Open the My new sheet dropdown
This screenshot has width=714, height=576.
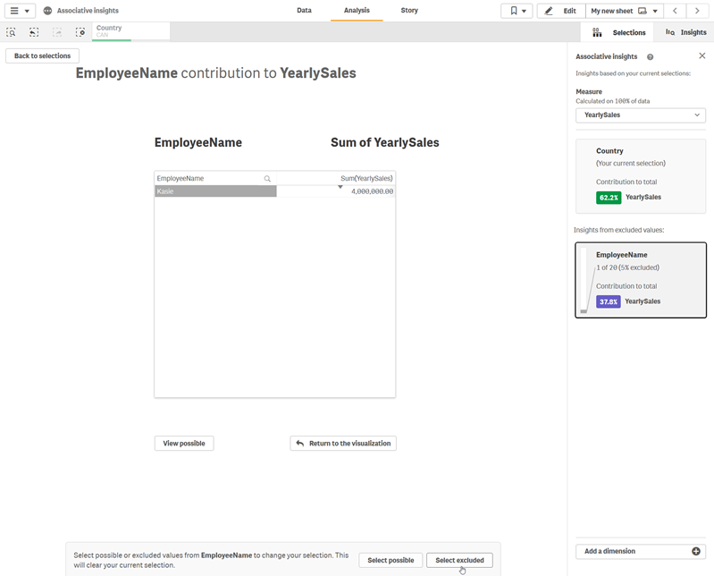[625, 11]
